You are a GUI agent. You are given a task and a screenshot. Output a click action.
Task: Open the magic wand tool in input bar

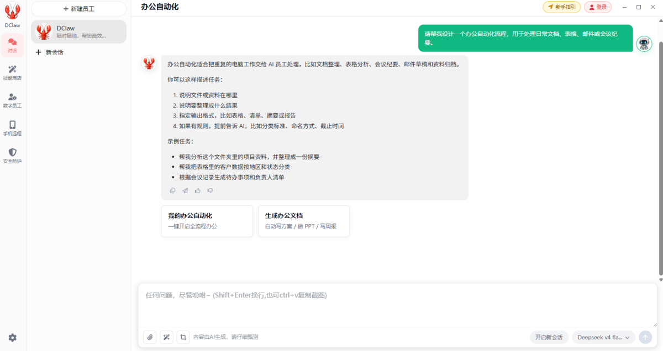click(166, 337)
